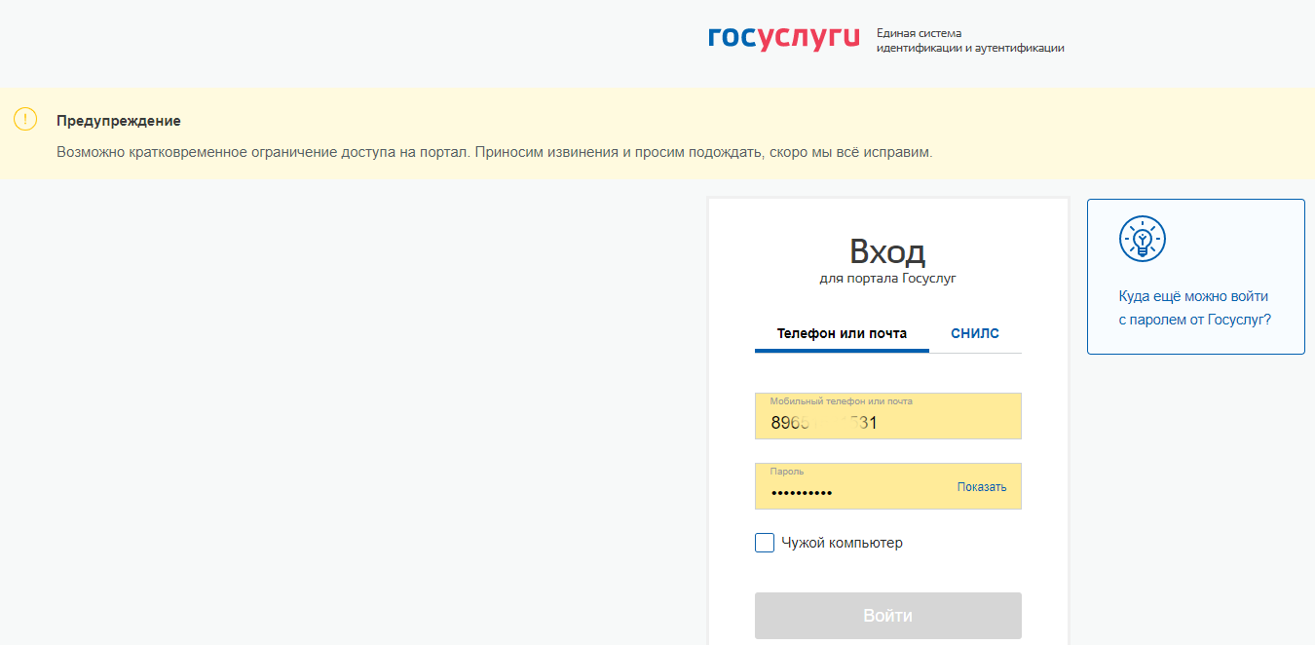Tick the Чужой компьютер checkbox
The image size is (1315, 645).
[x=765, y=543]
